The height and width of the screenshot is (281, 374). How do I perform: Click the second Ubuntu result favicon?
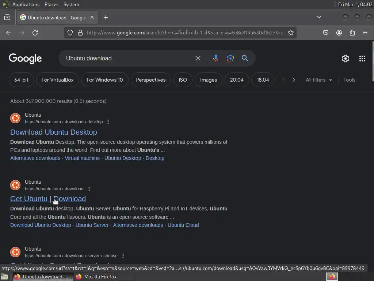(15, 185)
